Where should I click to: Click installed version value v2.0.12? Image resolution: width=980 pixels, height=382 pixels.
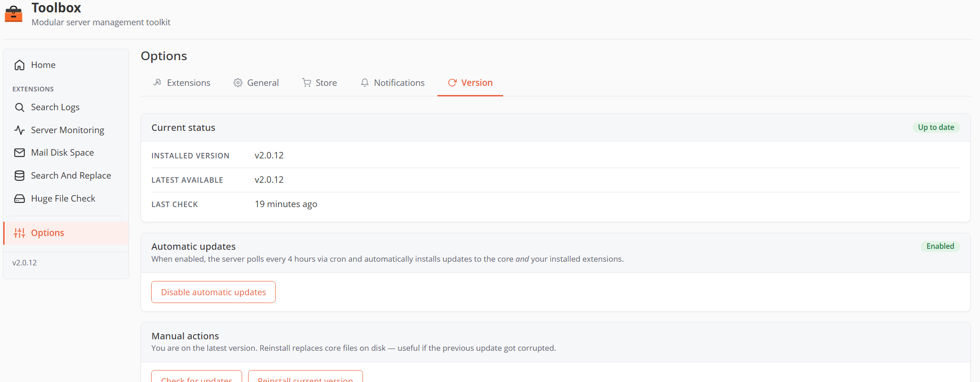269,156
